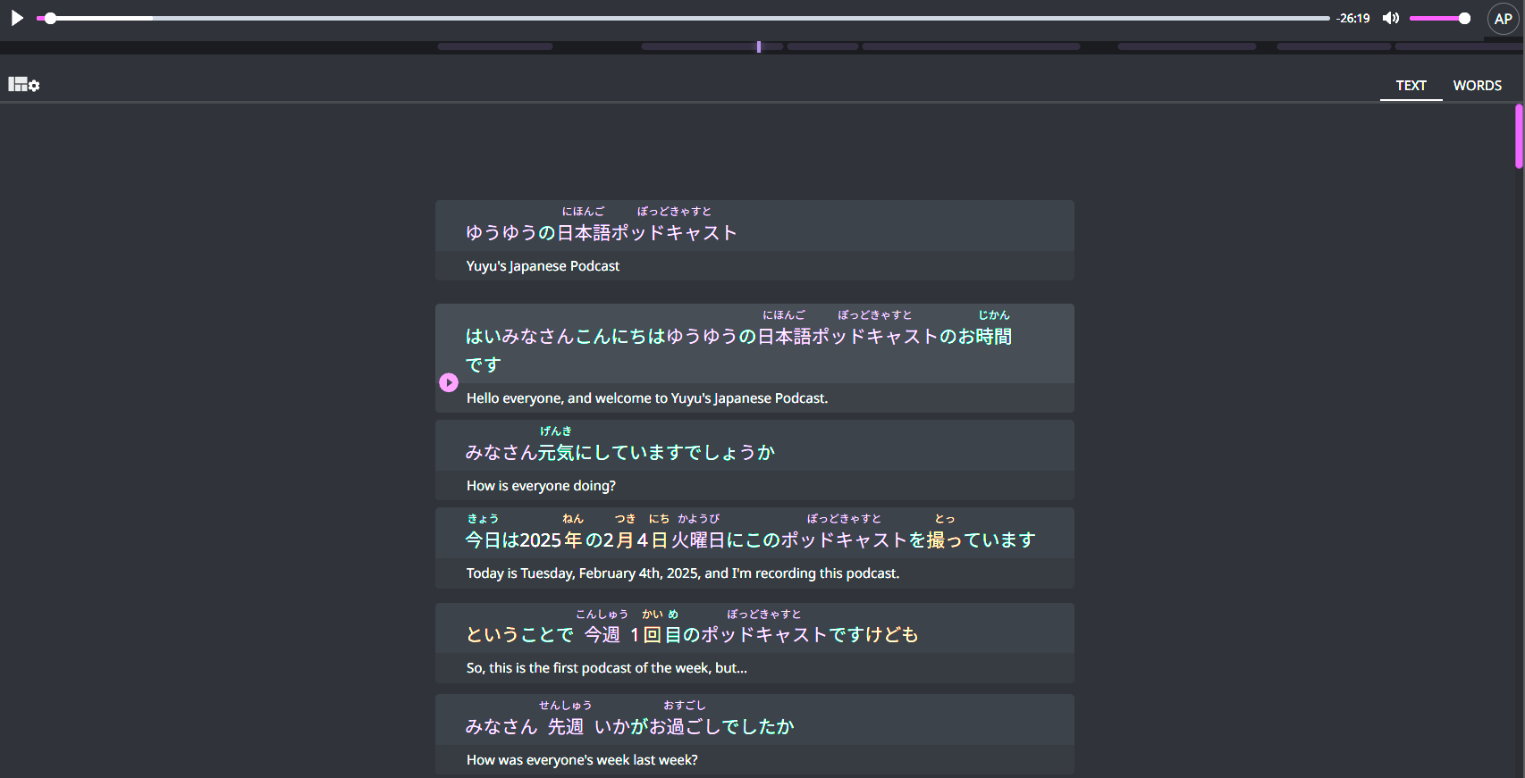This screenshot has height=778, width=1525.
Task: Click the word 今週 in the podcast sentence
Action: click(602, 635)
